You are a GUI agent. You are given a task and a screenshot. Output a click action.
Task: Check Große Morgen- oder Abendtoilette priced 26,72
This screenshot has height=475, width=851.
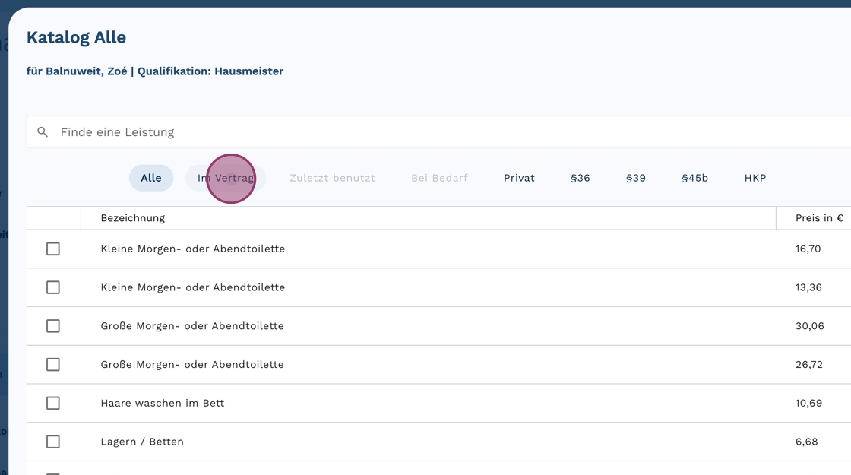pyautogui.click(x=53, y=364)
